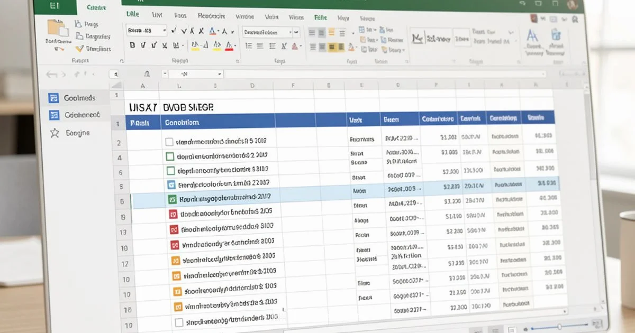
Task: Check the checkbox on the first task row
Action: [169, 141]
